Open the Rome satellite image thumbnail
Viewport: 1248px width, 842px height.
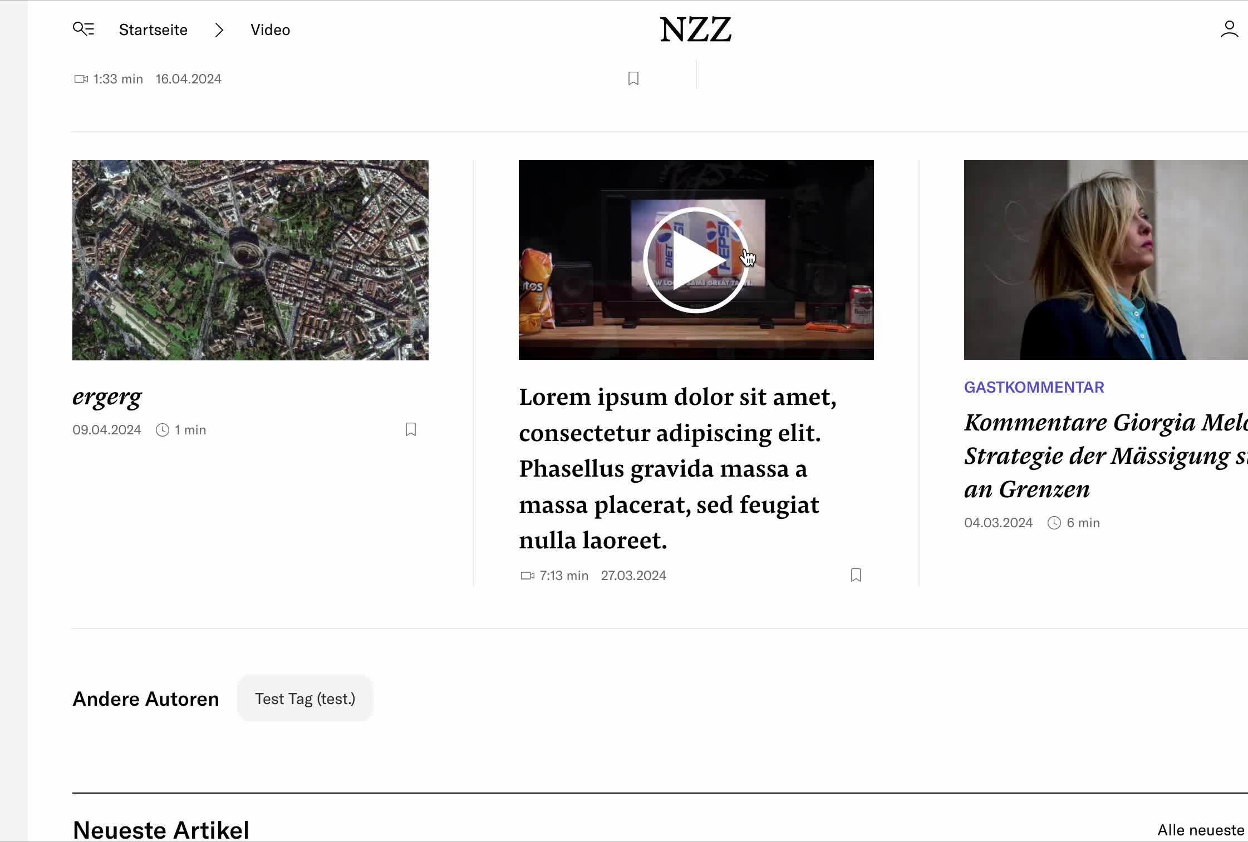pos(250,260)
